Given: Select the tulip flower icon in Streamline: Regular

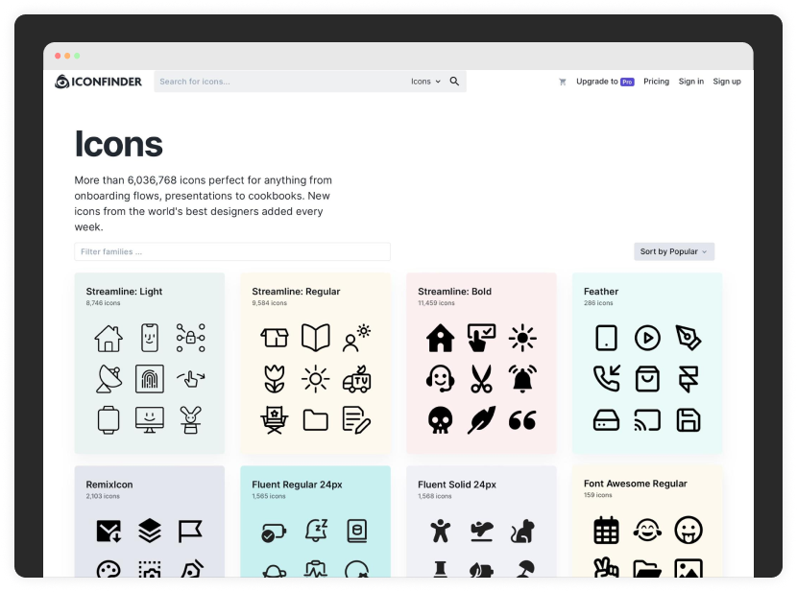Looking at the screenshot, I should pos(275,379).
